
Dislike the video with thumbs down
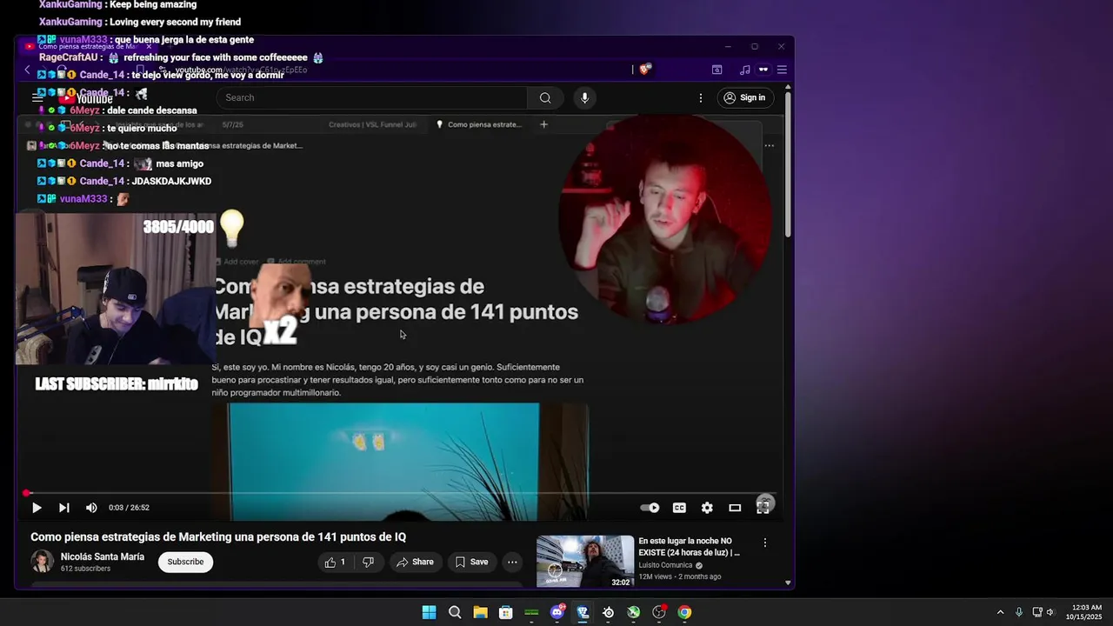[368, 563]
